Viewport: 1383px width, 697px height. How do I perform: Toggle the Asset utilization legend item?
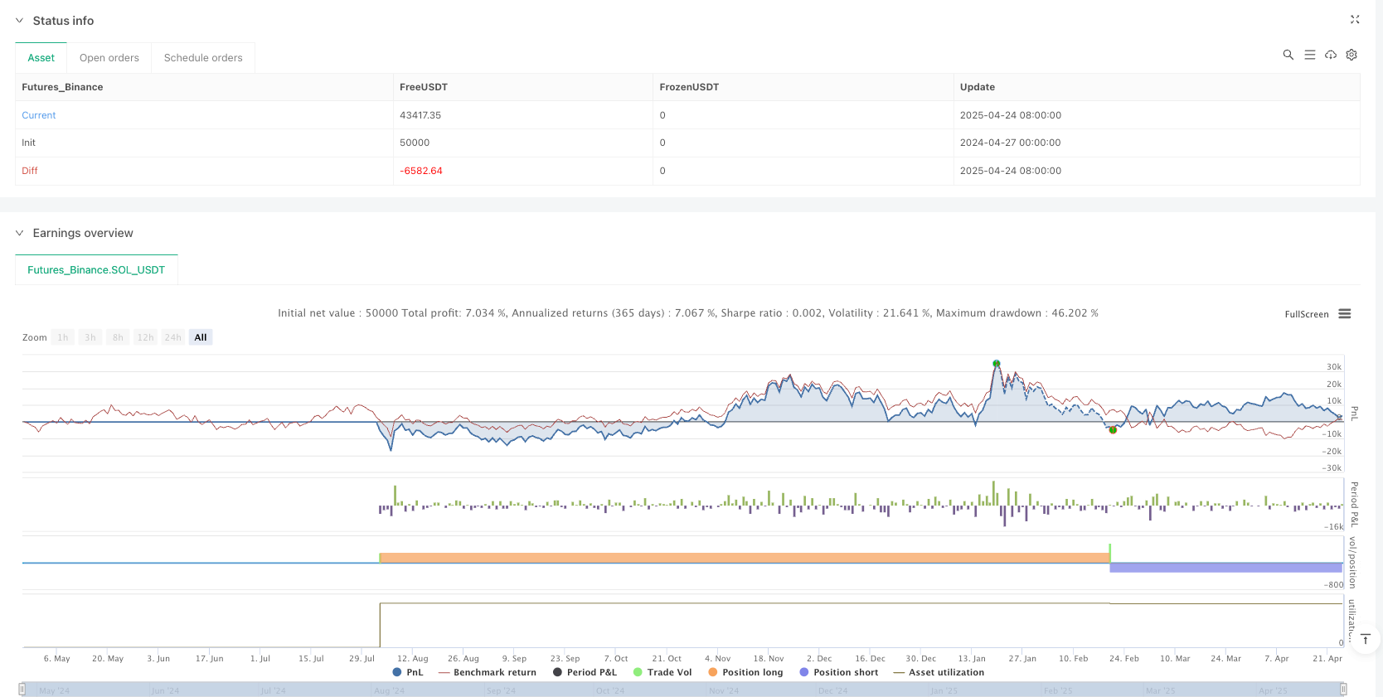[x=939, y=672]
